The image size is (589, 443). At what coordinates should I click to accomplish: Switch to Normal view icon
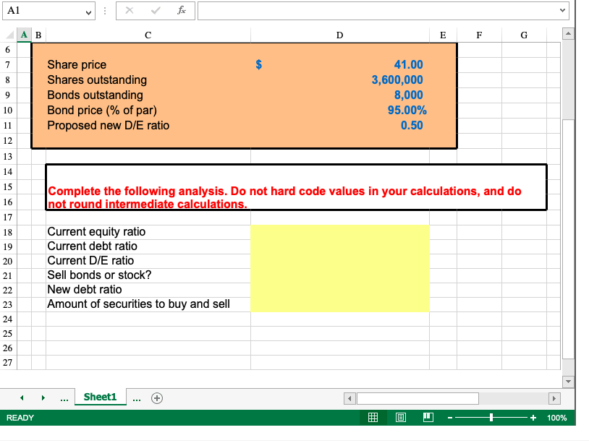pyautogui.click(x=373, y=417)
